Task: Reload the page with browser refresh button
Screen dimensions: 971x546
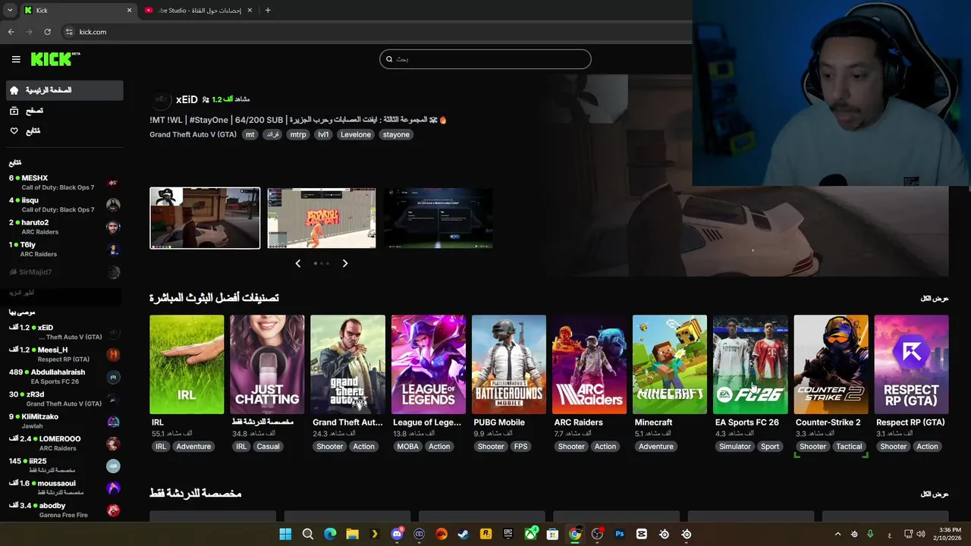Action: tap(47, 32)
